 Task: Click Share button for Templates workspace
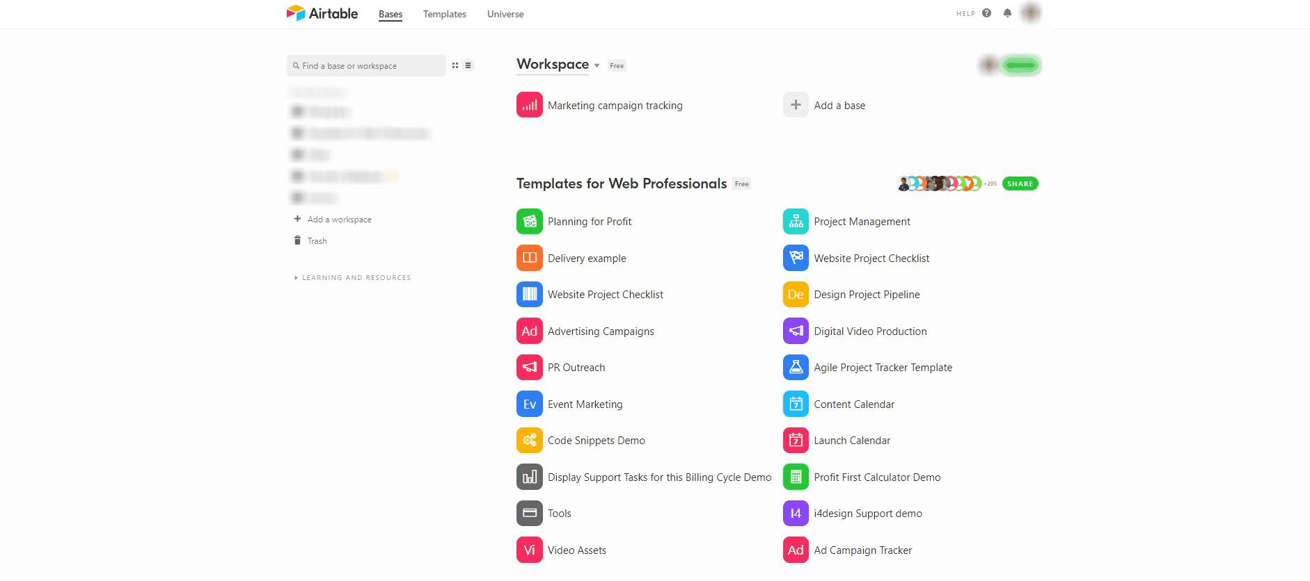[1020, 183]
